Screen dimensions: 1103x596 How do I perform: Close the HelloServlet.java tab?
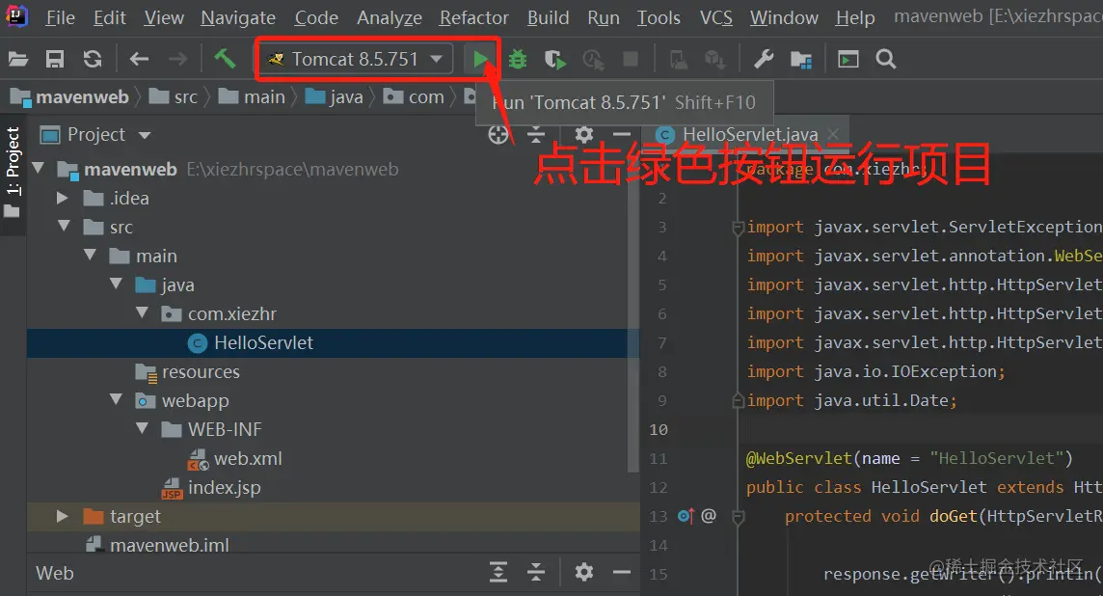coord(834,134)
